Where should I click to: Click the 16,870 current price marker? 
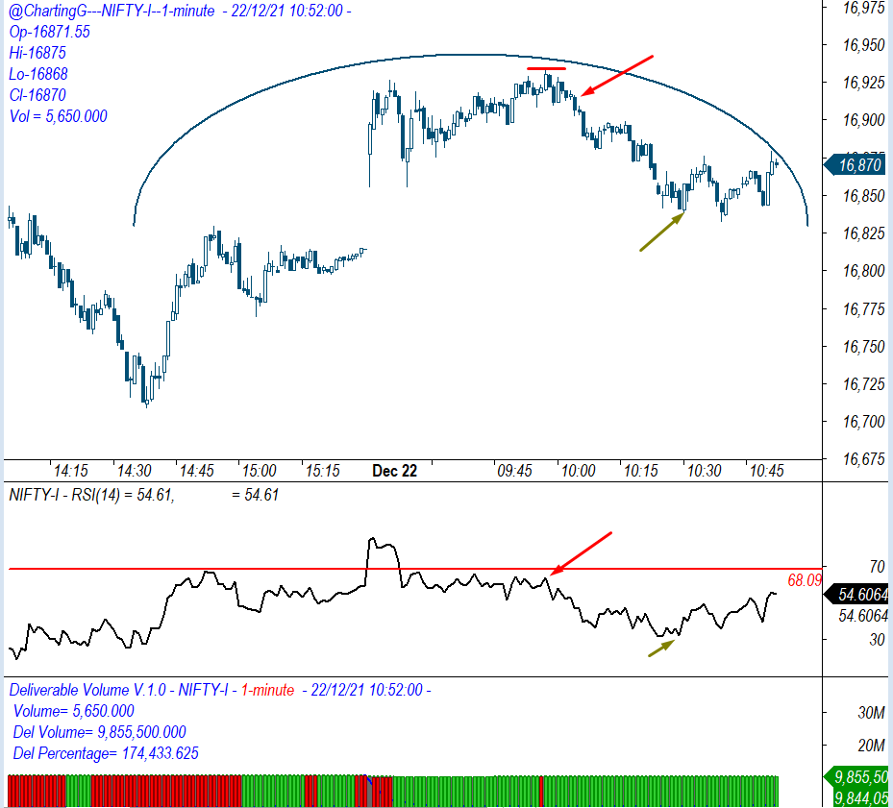(x=856, y=165)
